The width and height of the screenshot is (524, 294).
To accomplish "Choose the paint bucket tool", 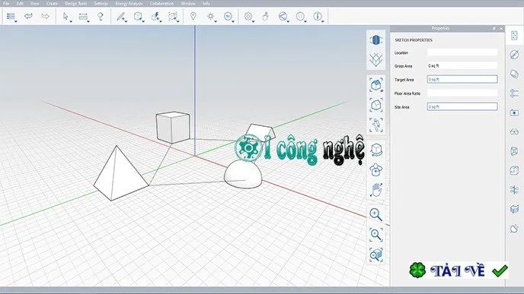I will pos(101,16).
